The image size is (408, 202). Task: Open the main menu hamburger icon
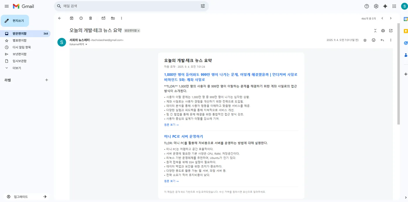[7, 6]
